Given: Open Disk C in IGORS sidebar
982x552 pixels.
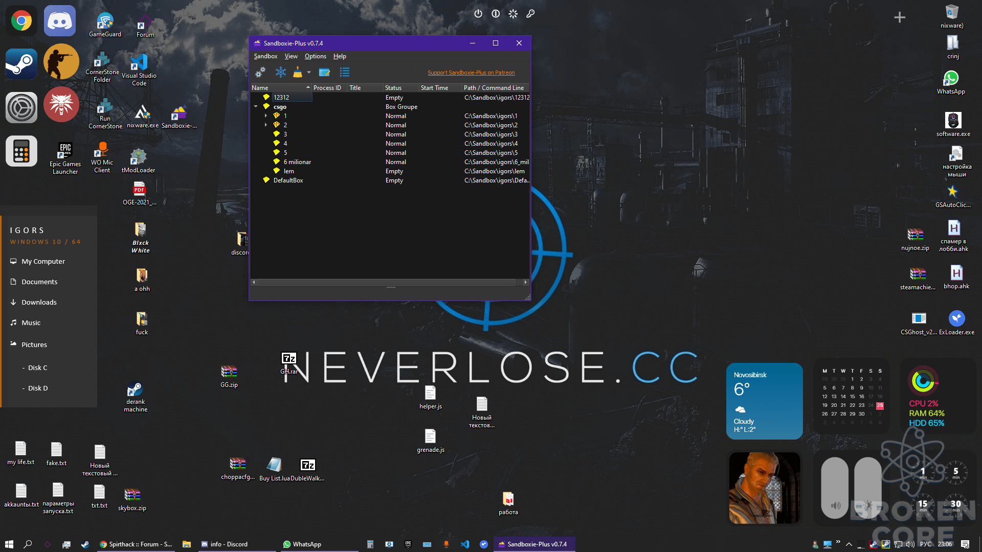Looking at the screenshot, I should 37,367.
